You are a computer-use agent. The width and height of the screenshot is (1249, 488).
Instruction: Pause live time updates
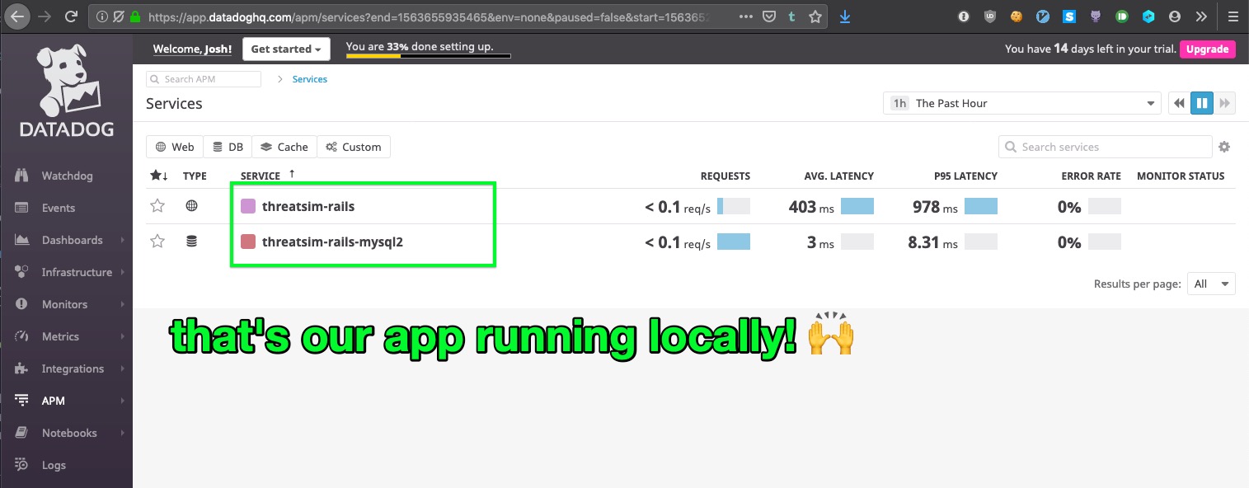coord(1202,103)
